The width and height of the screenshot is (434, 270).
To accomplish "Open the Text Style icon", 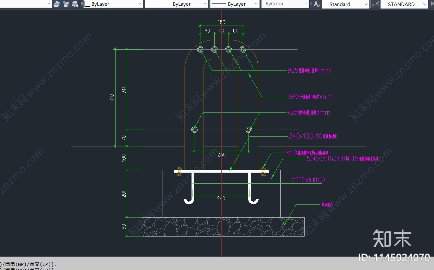I will [x=317, y=4].
